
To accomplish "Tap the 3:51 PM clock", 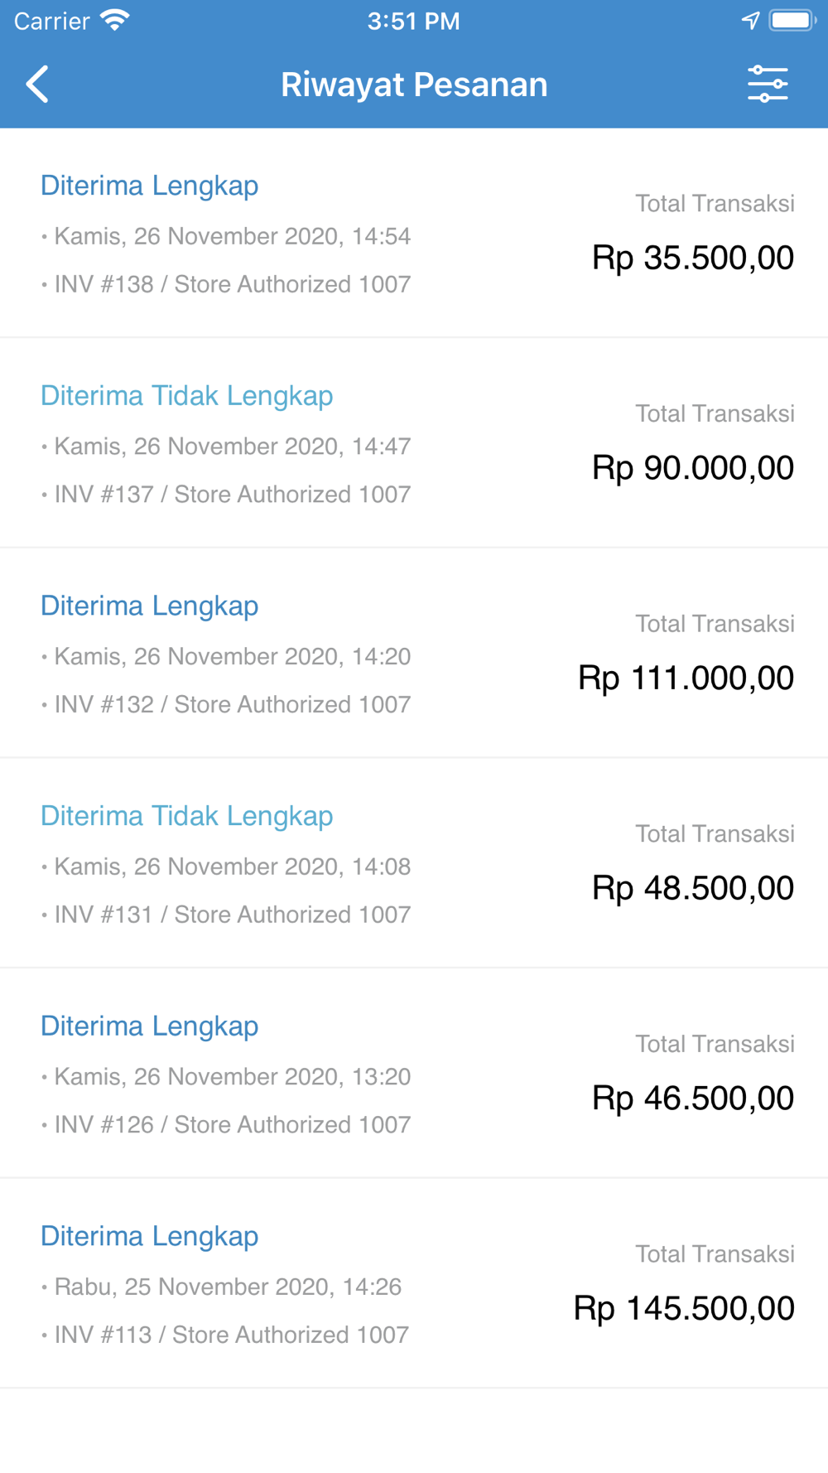I will click(x=413, y=21).
